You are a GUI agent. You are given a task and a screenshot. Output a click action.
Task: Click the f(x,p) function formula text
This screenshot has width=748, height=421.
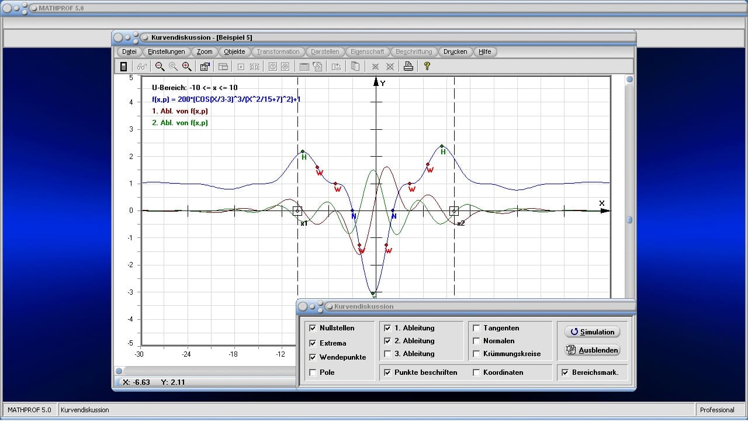[226, 99]
